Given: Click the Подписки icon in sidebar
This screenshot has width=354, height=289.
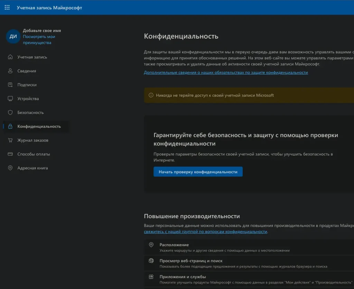Looking at the screenshot, I should [10, 85].
